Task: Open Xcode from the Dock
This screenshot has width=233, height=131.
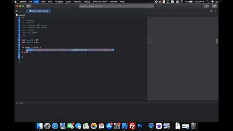Action: (x=125, y=126)
